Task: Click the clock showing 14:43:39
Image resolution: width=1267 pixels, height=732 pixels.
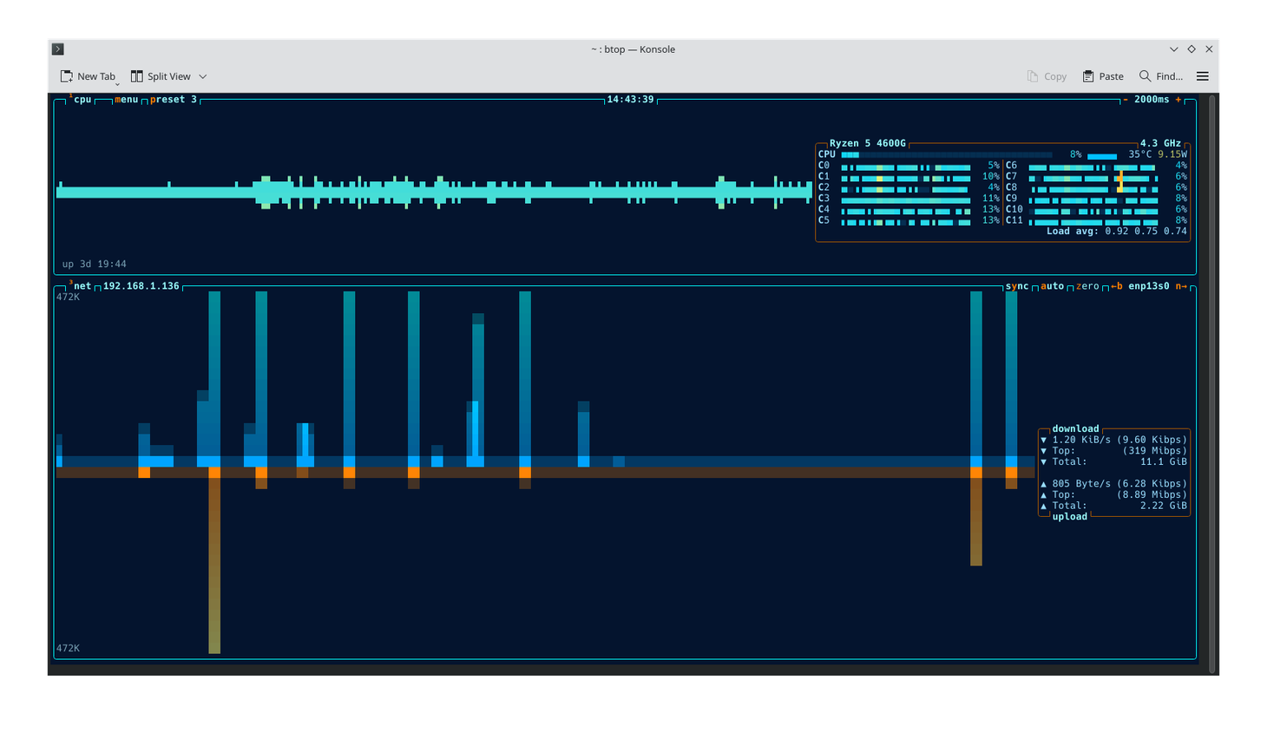Action: pyautogui.click(x=630, y=100)
